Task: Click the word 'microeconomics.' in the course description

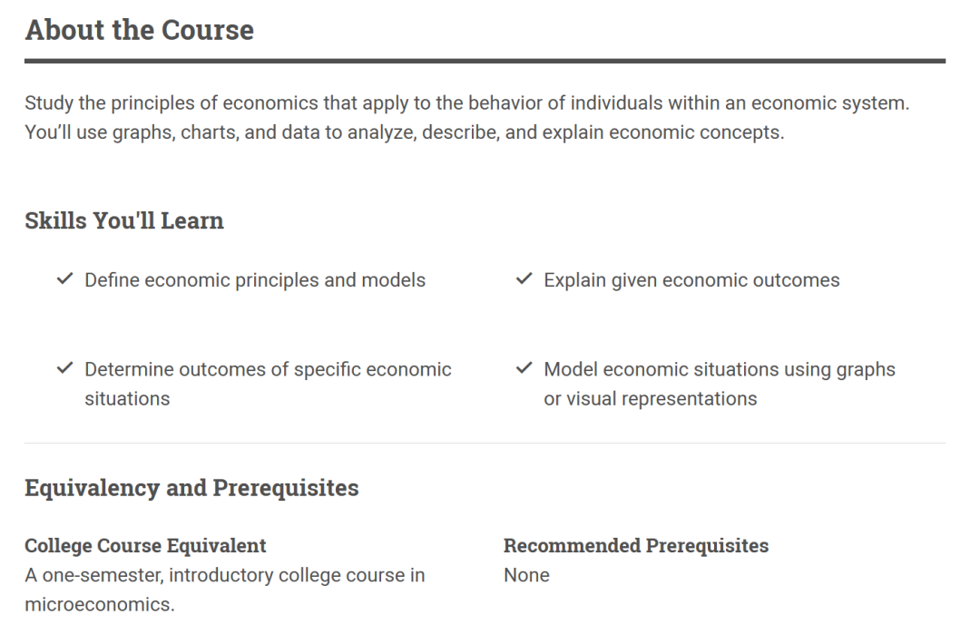Action: (x=100, y=605)
